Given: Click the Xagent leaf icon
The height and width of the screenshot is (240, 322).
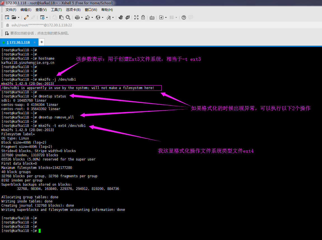Looking at the screenshot, I should (x=127, y=17).
